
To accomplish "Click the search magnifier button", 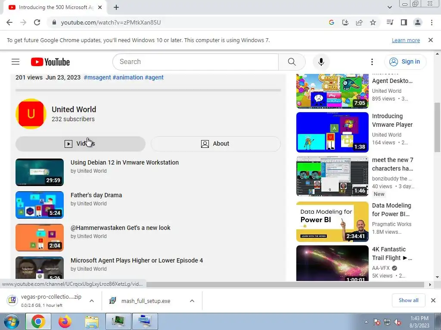I will (292, 62).
